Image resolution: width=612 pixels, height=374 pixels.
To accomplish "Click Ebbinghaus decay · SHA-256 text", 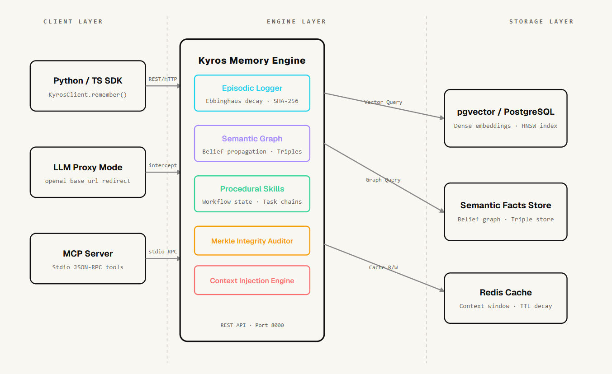I will 252,101.
